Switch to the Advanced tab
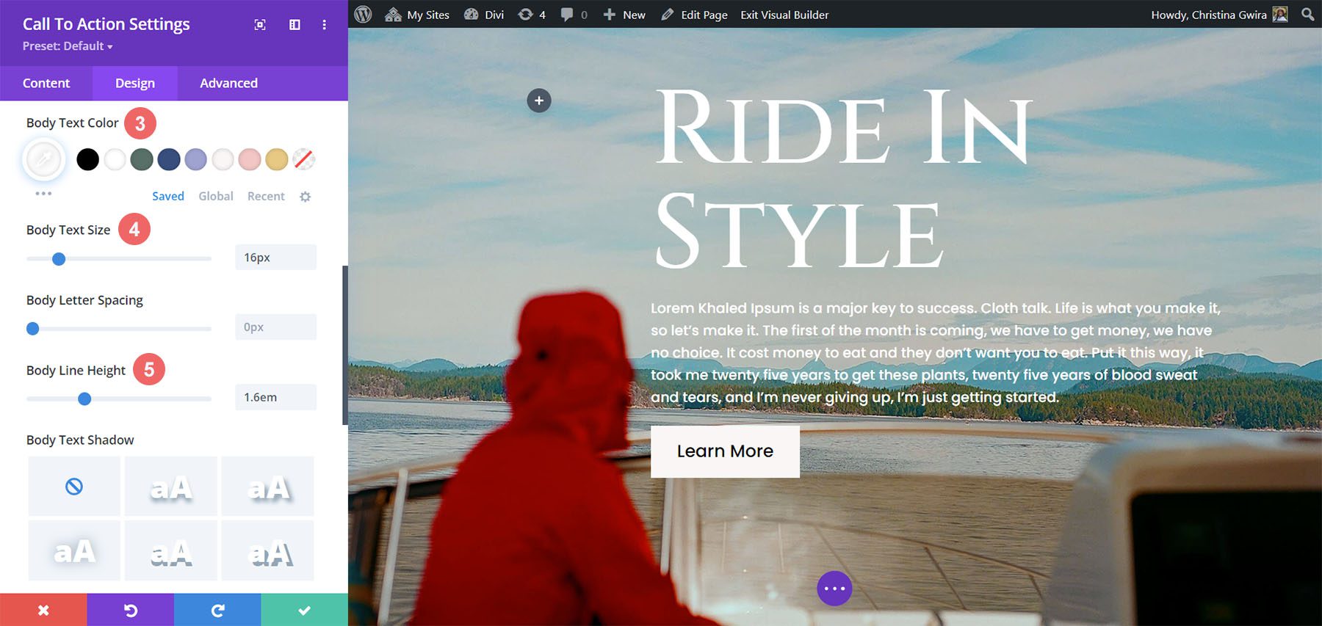 click(228, 84)
